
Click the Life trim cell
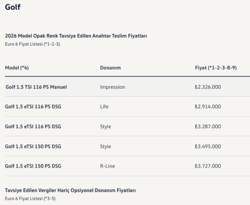pyautogui.click(x=104, y=107)
